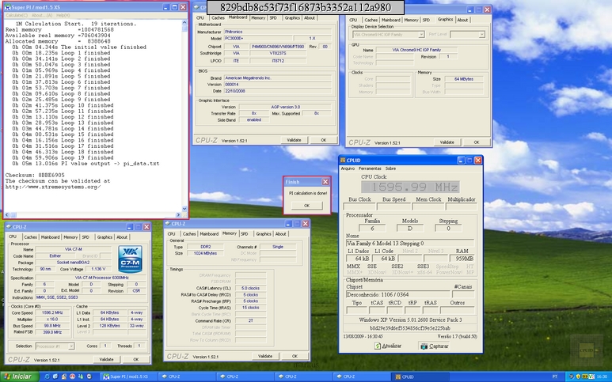This screenshot has height=382, width=612.
Task: Click the 1595.99 MHz CPU Clock display
Action: pyautogui.click(x=410, y=187)
